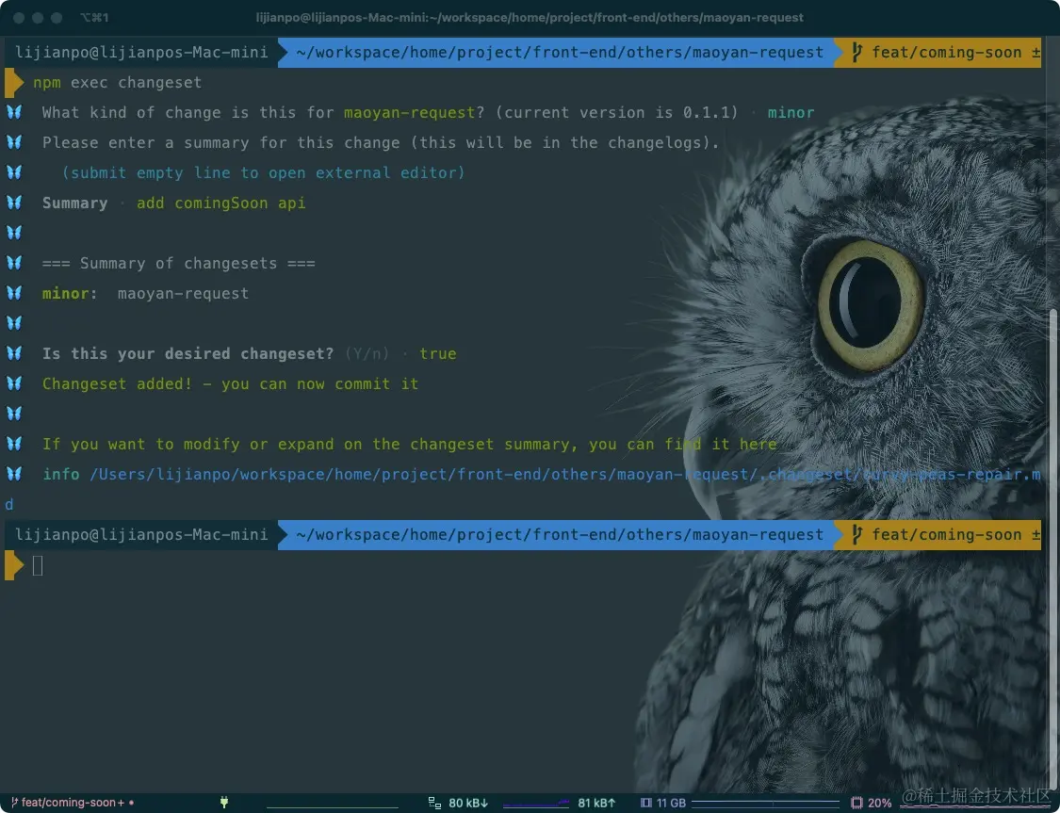Click the 81 kB upload rate
This screenshot has width=1060, height=813.
pos(596,803)
